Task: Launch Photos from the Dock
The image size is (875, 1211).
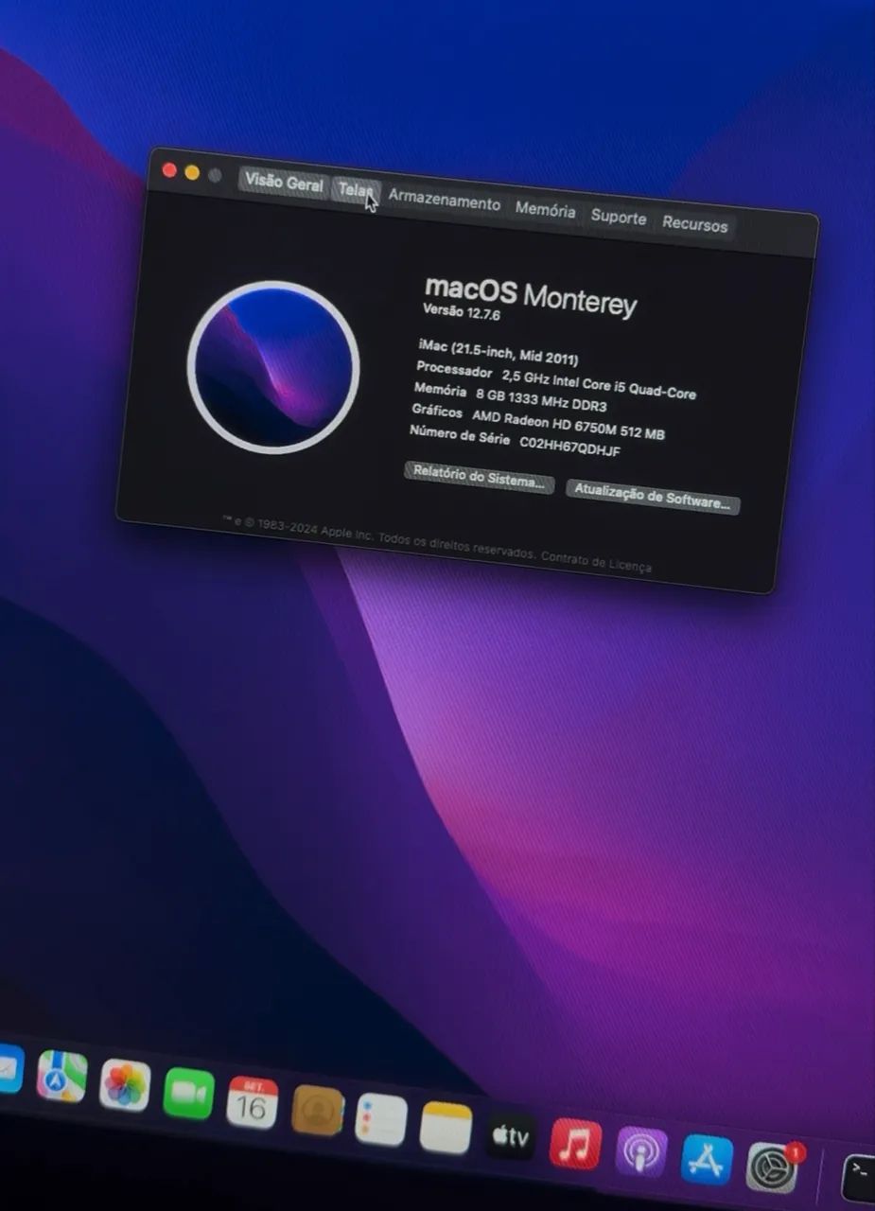Action: click(125, 1084)
